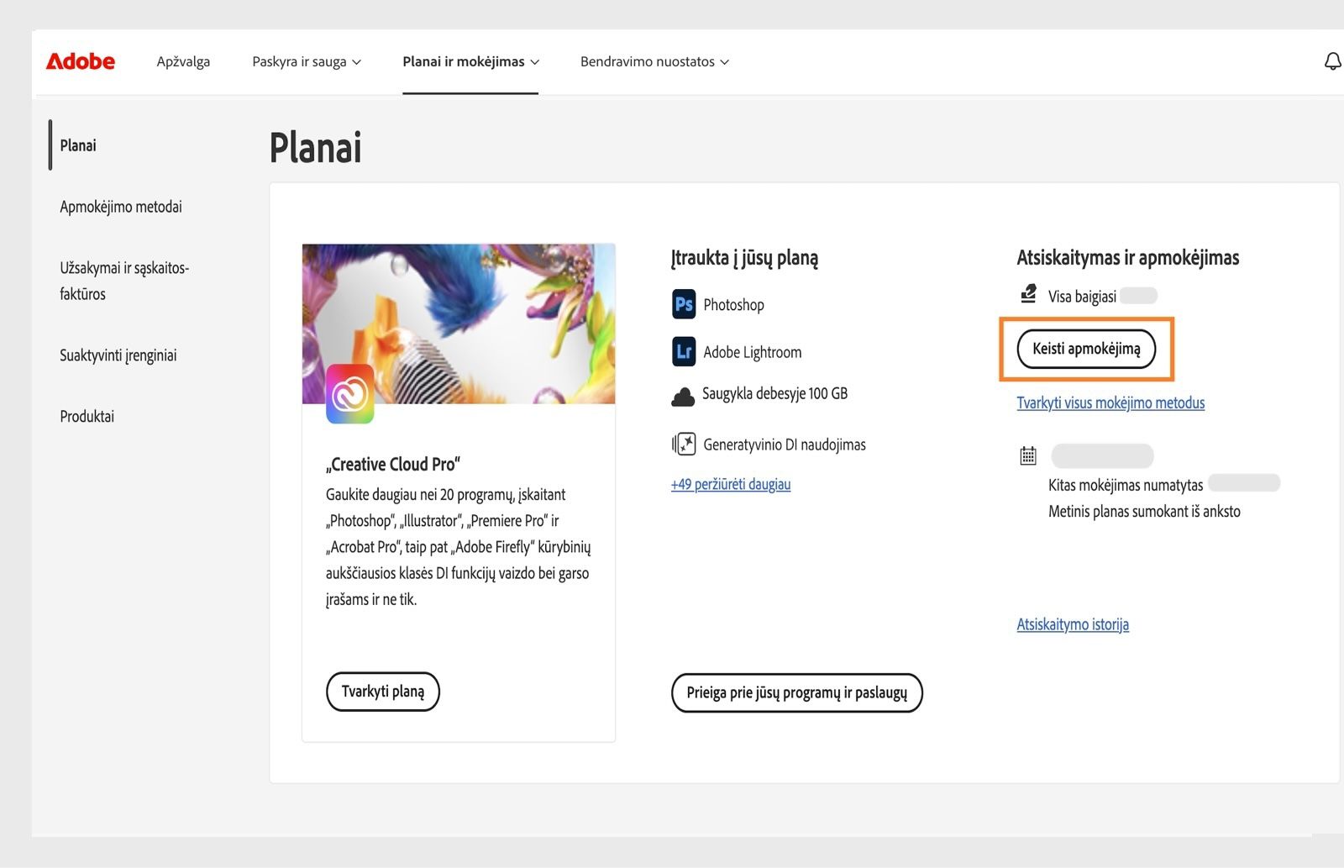
Task: Click the Keisti apmokėjimą button
Action: tap(1086, 349)
